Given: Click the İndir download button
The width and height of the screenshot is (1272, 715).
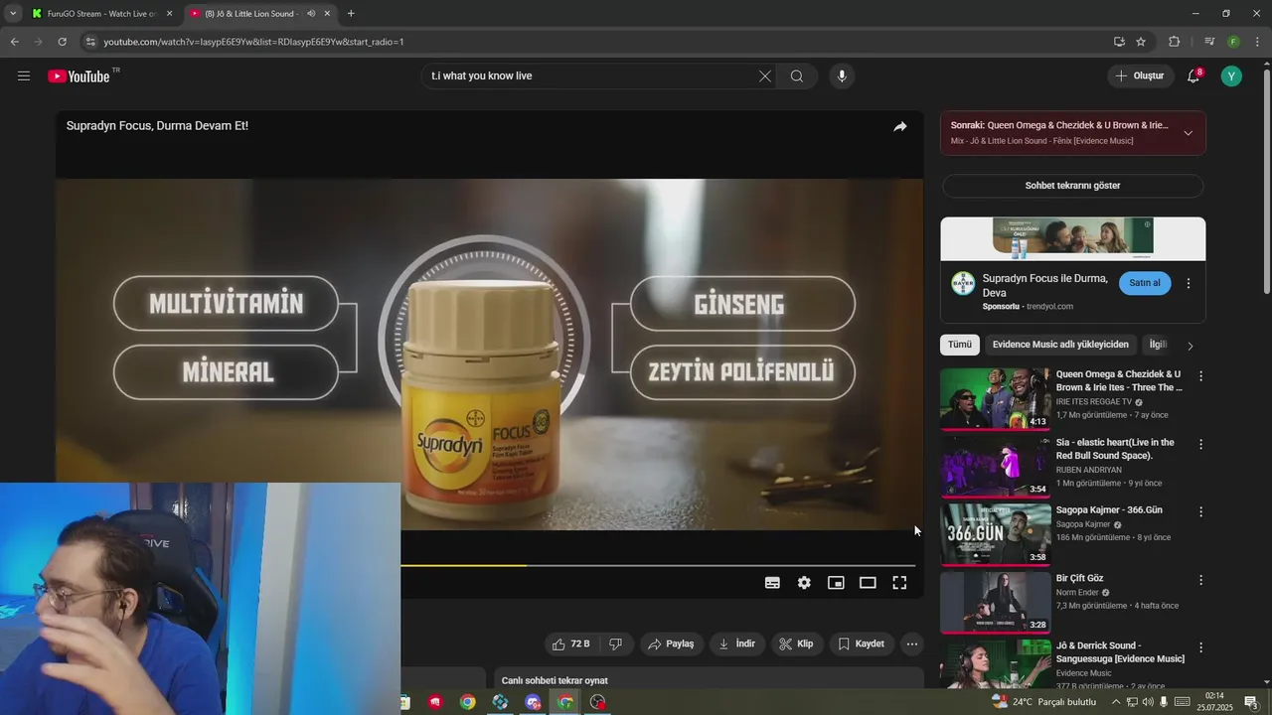Looking at the screenshot, I should coord(737,643).
